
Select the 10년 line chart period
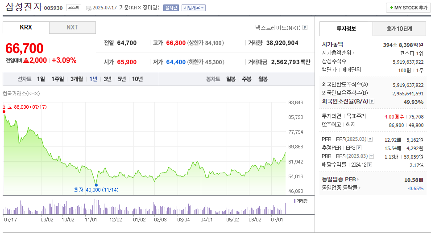point(137,79)
